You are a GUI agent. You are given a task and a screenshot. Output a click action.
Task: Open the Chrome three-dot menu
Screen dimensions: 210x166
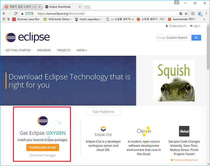[206, 13]
